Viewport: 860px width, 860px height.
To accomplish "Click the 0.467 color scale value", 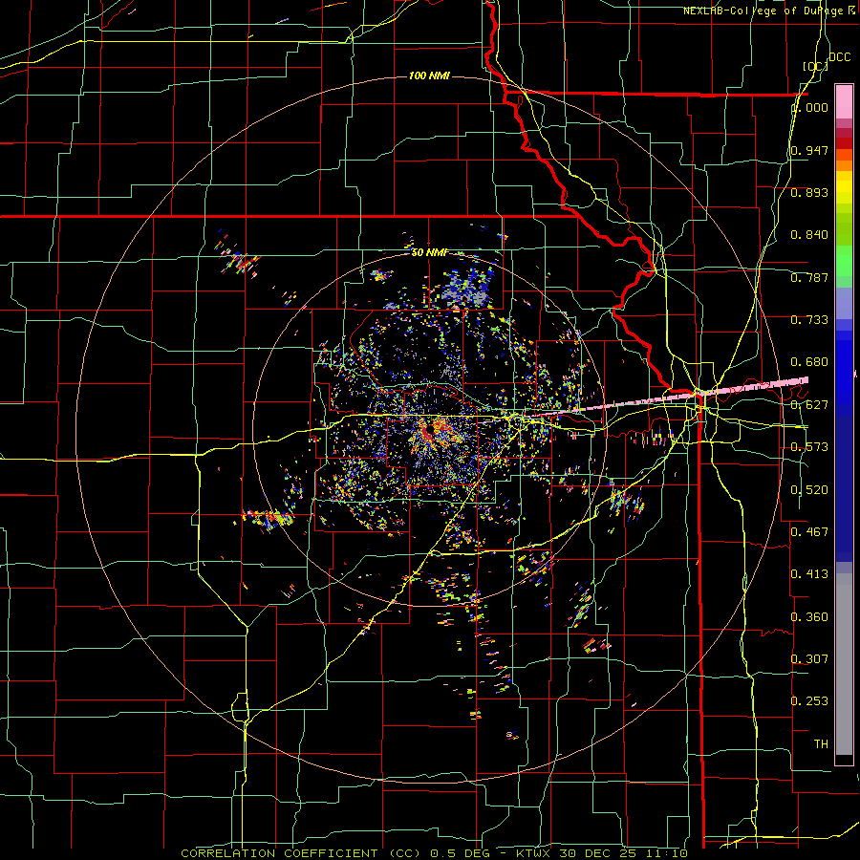I will 809,531.
